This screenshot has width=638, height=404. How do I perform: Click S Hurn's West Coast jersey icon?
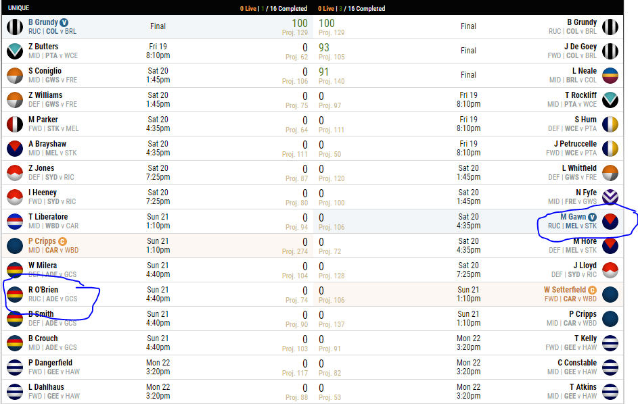click(x=610, y=124)
